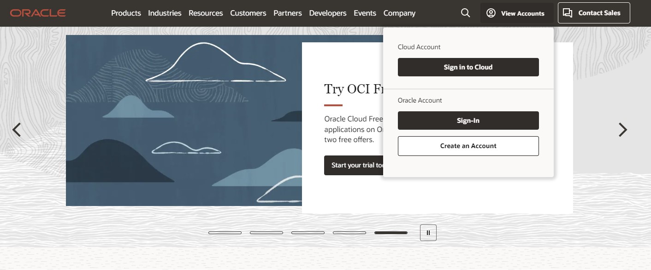Go to second carousel slide indicator
The height and width of the screenshot is (270, 651).
coord(266,233)
